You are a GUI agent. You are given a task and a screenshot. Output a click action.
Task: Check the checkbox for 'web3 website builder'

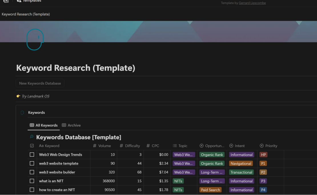[x=32, y=172]
